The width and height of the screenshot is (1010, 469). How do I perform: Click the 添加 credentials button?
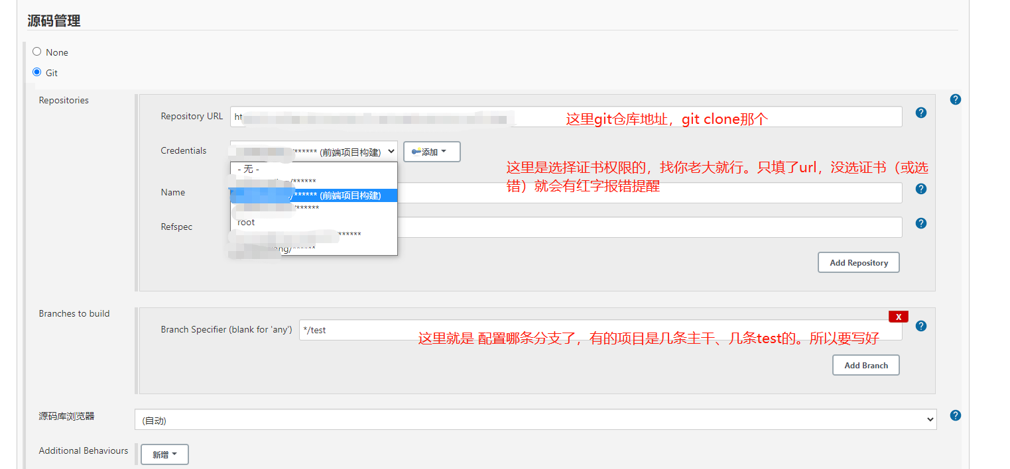coord(432,152)
